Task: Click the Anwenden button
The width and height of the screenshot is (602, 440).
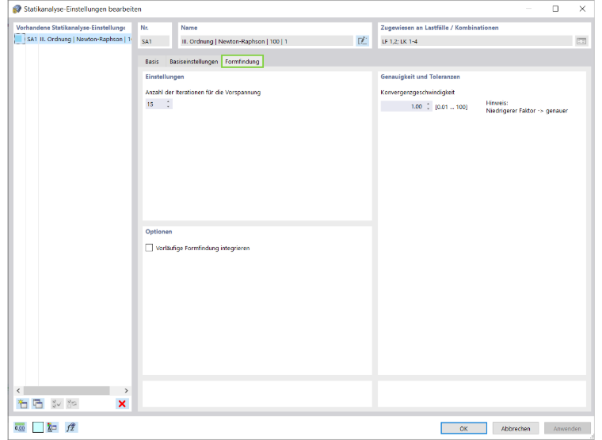Action: coord(567,428)
